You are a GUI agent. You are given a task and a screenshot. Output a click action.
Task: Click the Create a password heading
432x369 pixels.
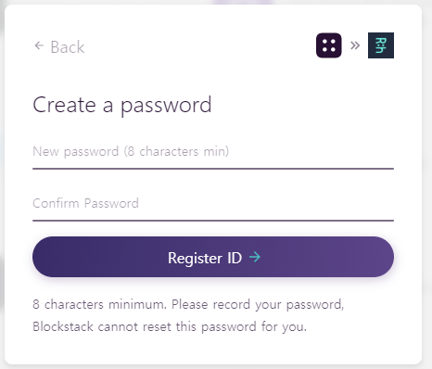pos(122,105)
